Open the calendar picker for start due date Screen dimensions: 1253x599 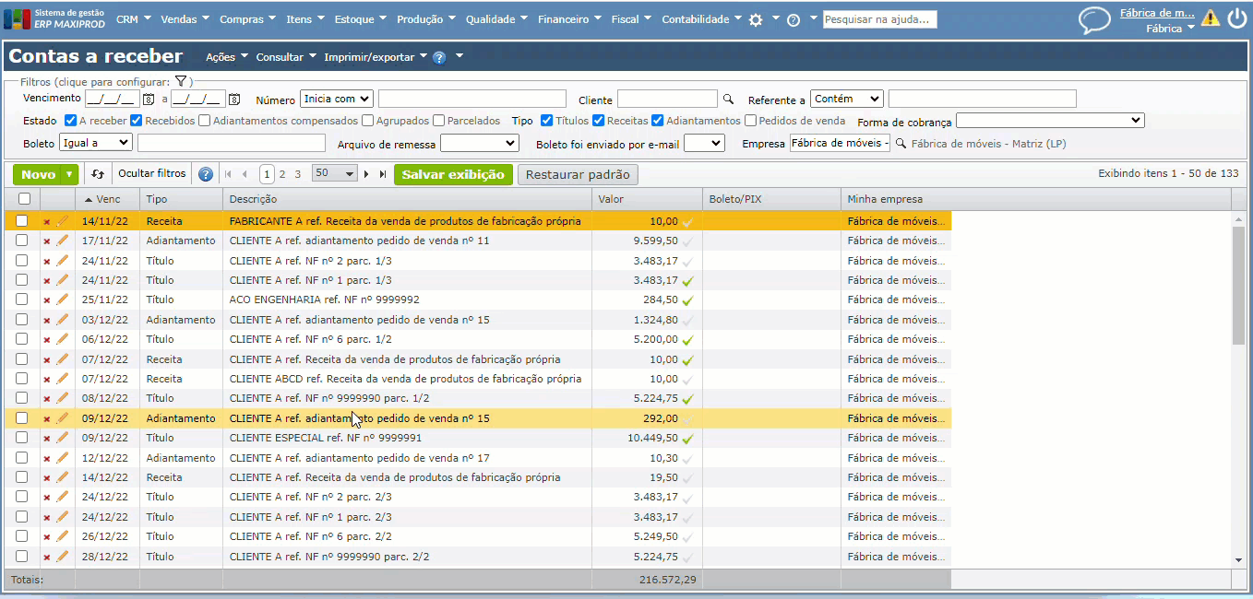148,99
